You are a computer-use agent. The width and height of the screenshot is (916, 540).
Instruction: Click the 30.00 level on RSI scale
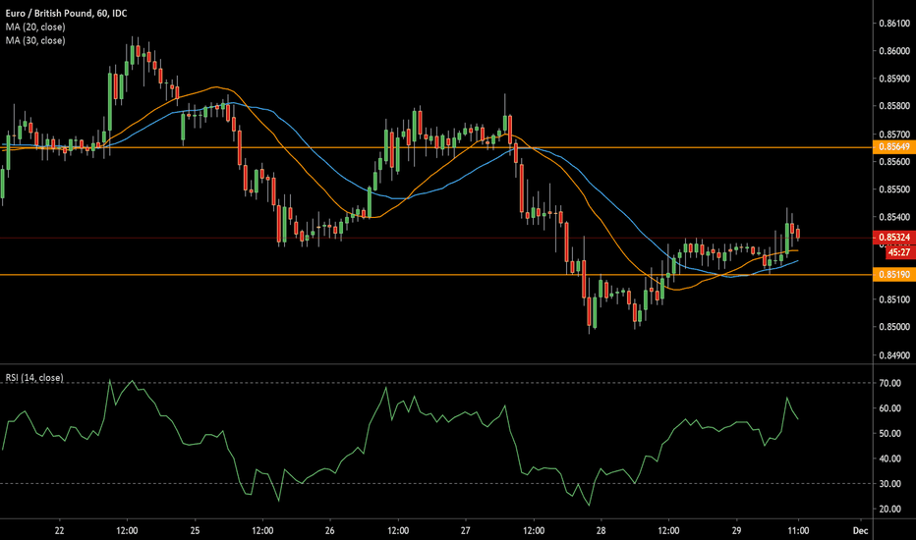pyautogui.click(x=892, y=483)
